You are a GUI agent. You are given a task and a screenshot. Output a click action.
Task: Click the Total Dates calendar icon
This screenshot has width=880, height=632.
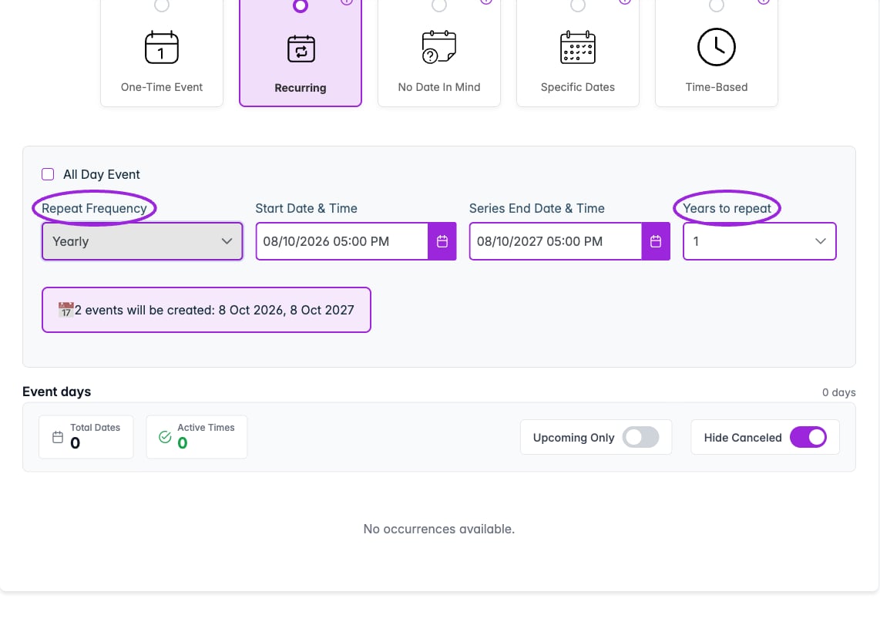(58, 437)
